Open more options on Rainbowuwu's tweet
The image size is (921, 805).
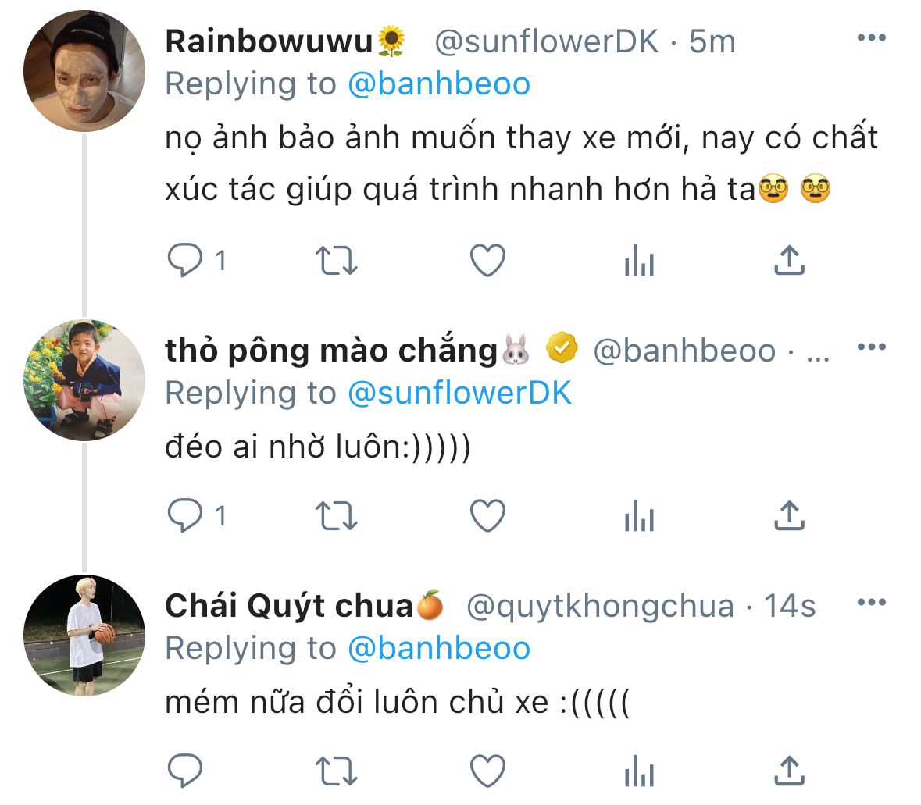[x=871, y=37]
